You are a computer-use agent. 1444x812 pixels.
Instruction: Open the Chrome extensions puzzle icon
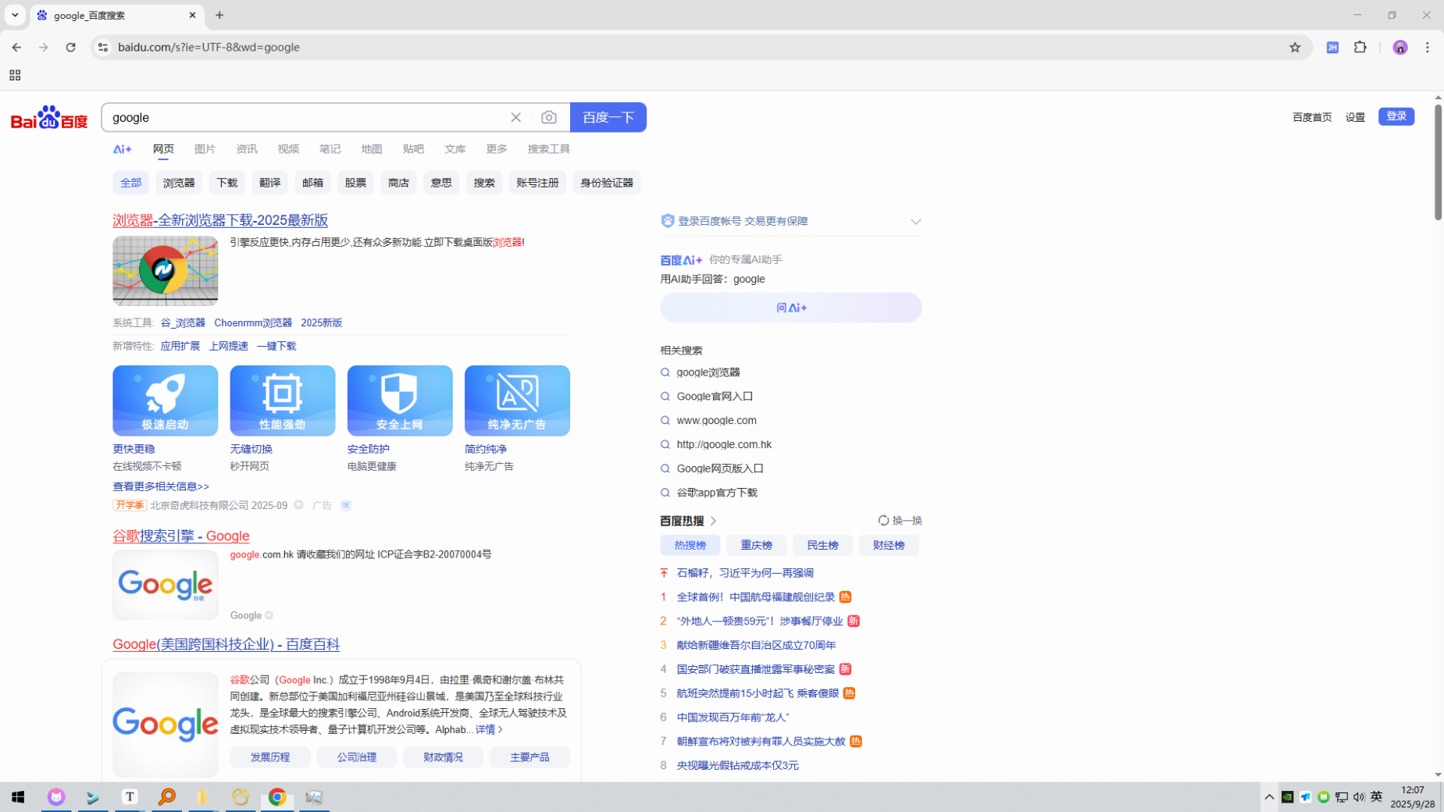pyautogui.click(x=1360, y=47)
